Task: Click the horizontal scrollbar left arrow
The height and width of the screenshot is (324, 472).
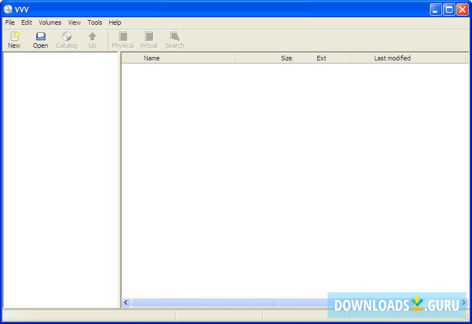Action: click(x=126, y=302)
